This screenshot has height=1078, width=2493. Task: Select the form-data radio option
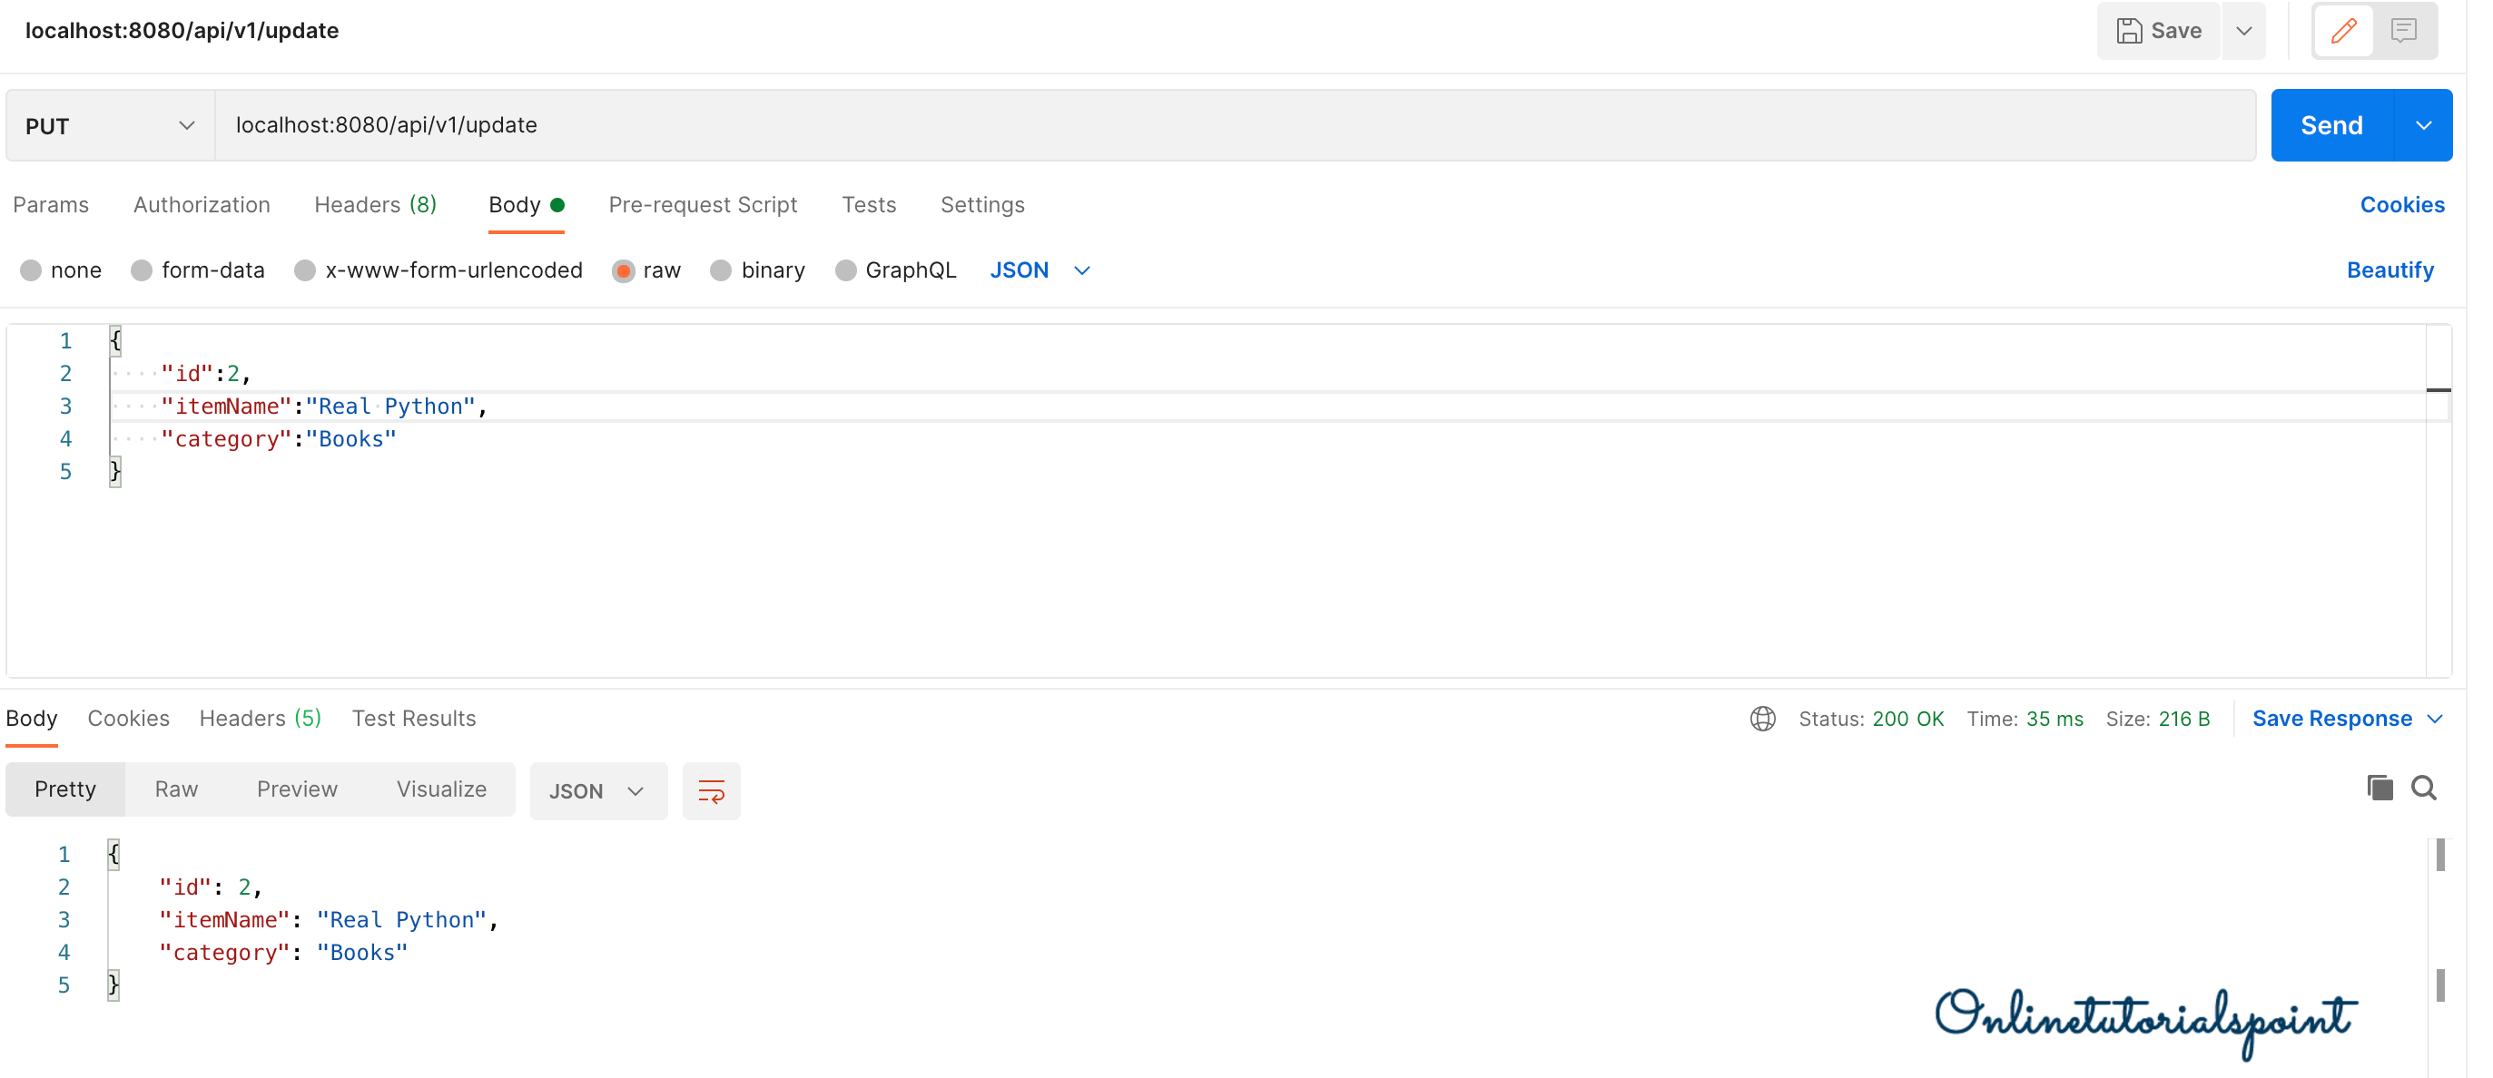coord(142,271)
